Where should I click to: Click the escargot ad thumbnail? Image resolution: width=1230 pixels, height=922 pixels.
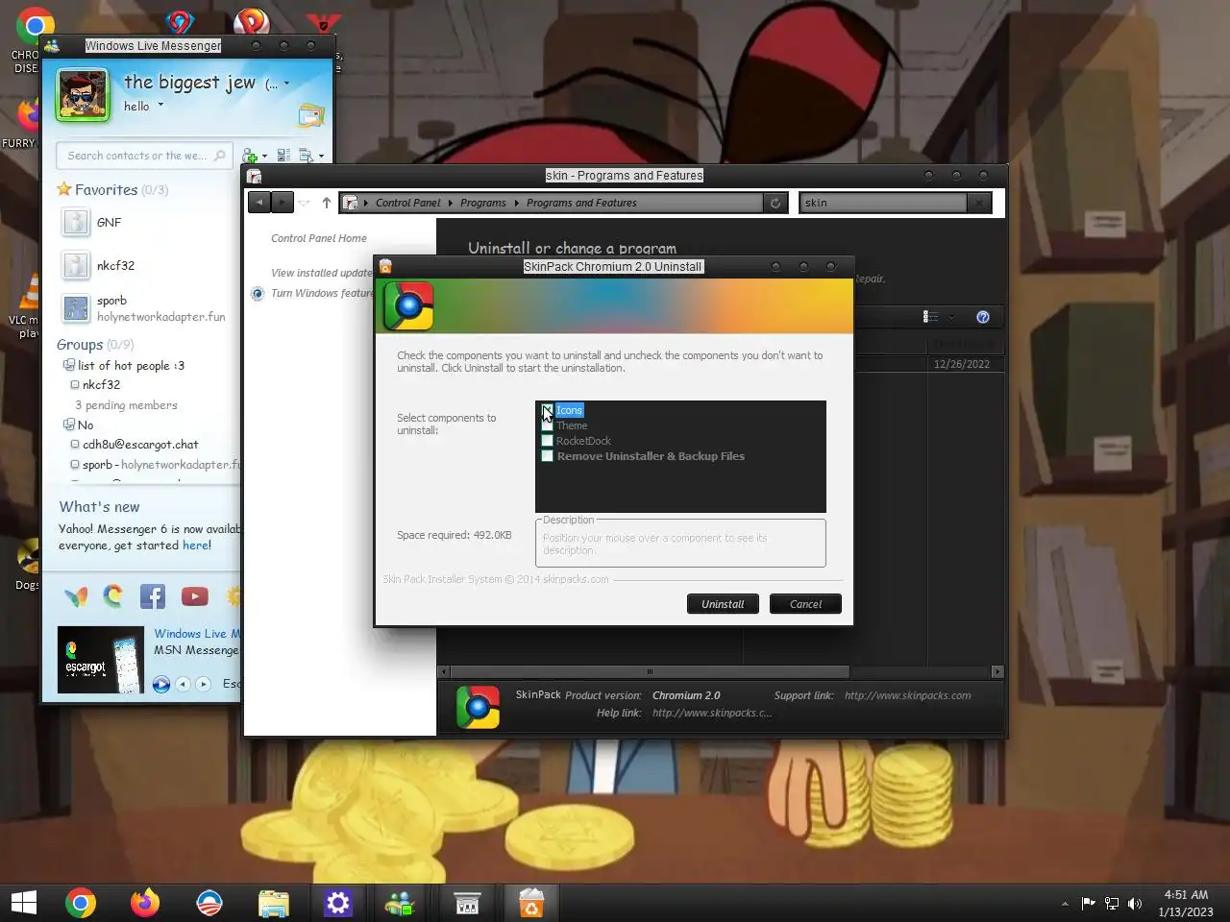101,660
